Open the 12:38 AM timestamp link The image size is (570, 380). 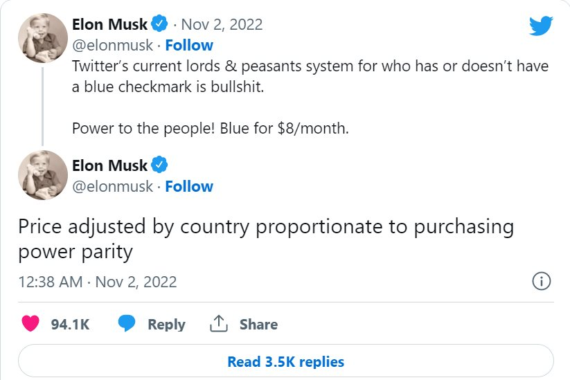point(97,282)
